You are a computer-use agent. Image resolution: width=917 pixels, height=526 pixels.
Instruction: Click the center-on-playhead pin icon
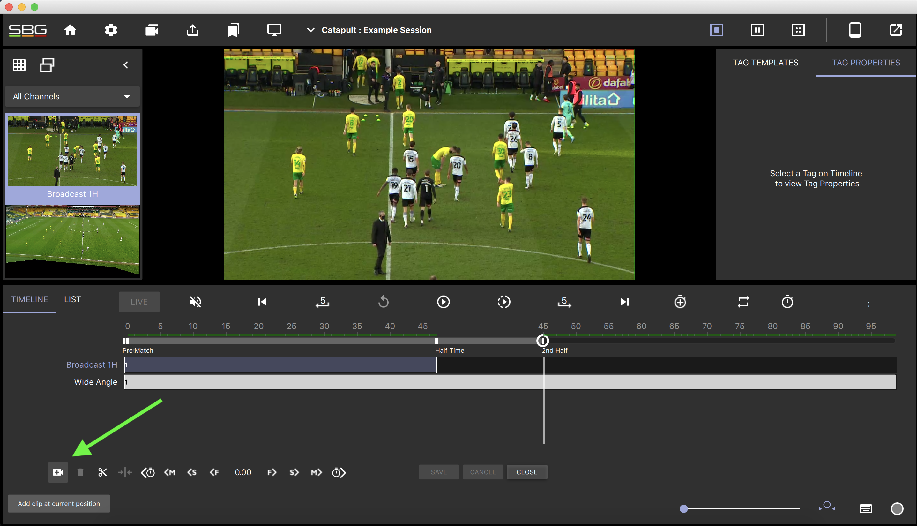click(x=827, y=509)
